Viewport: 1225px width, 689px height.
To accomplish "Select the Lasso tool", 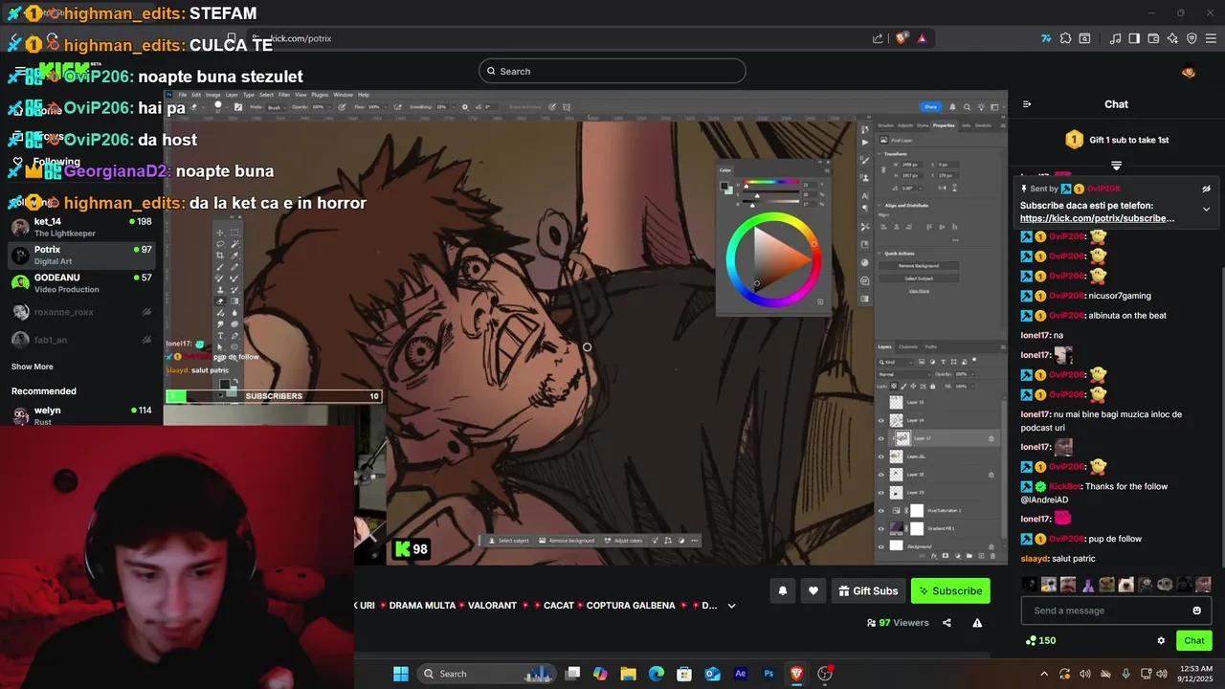I will coord(220,244).
